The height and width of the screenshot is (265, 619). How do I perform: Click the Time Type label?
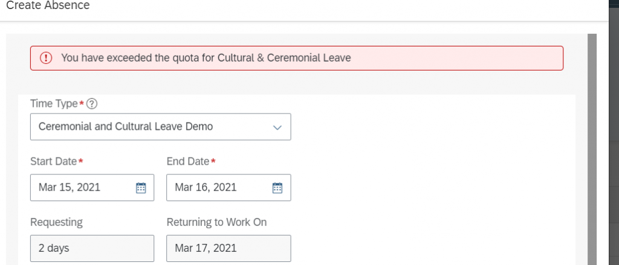pyautogui.click(x=54, y=104)
